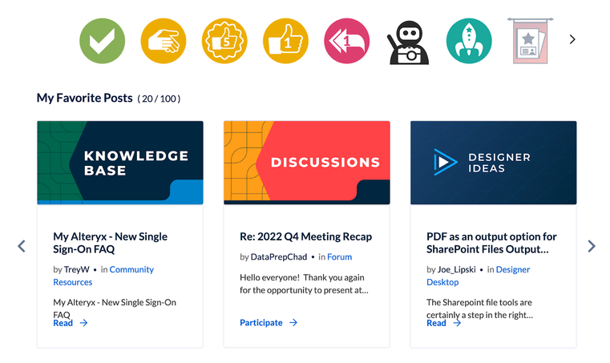Open the thumbs-up 5 likes badge
610x363 pixels.
click(224, 41)
